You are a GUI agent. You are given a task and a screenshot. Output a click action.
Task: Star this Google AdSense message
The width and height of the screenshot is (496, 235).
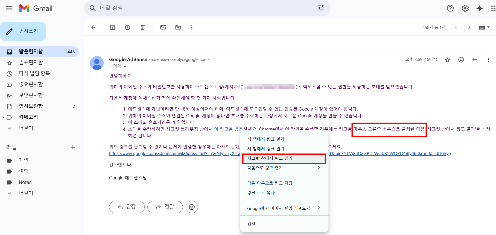[x=447, y=60]
